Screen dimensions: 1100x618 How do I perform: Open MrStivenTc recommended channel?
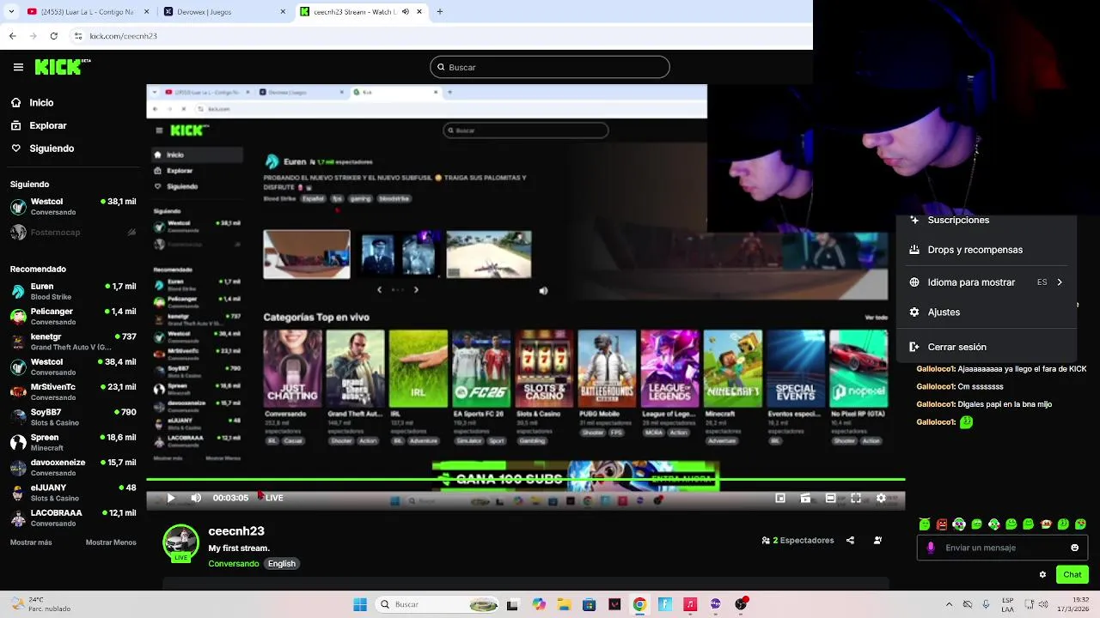tap(73, 392)
